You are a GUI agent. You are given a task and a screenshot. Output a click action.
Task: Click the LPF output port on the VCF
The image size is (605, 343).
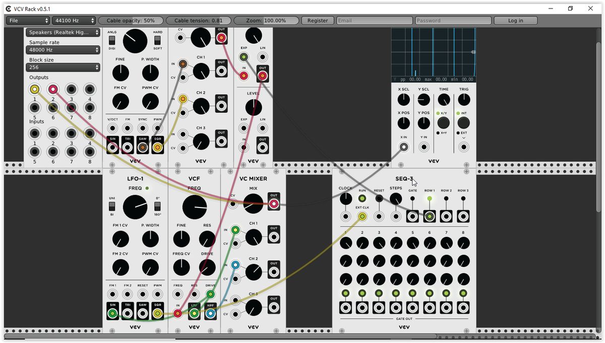coord(195,313)
